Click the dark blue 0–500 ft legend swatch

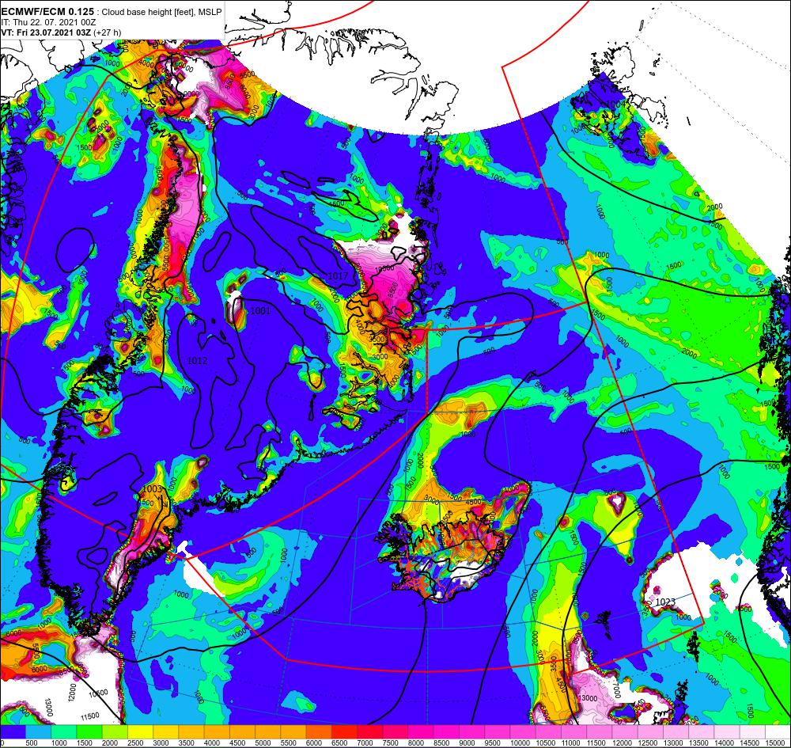pos(13,732)
